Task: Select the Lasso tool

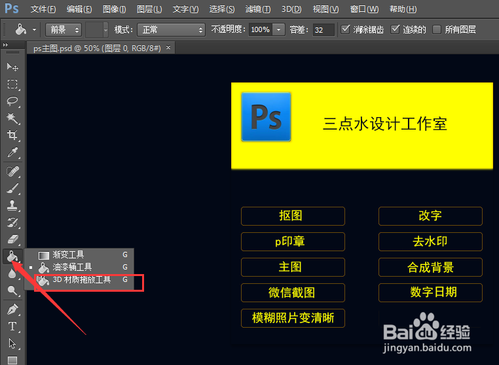Action: click(12, 101)
